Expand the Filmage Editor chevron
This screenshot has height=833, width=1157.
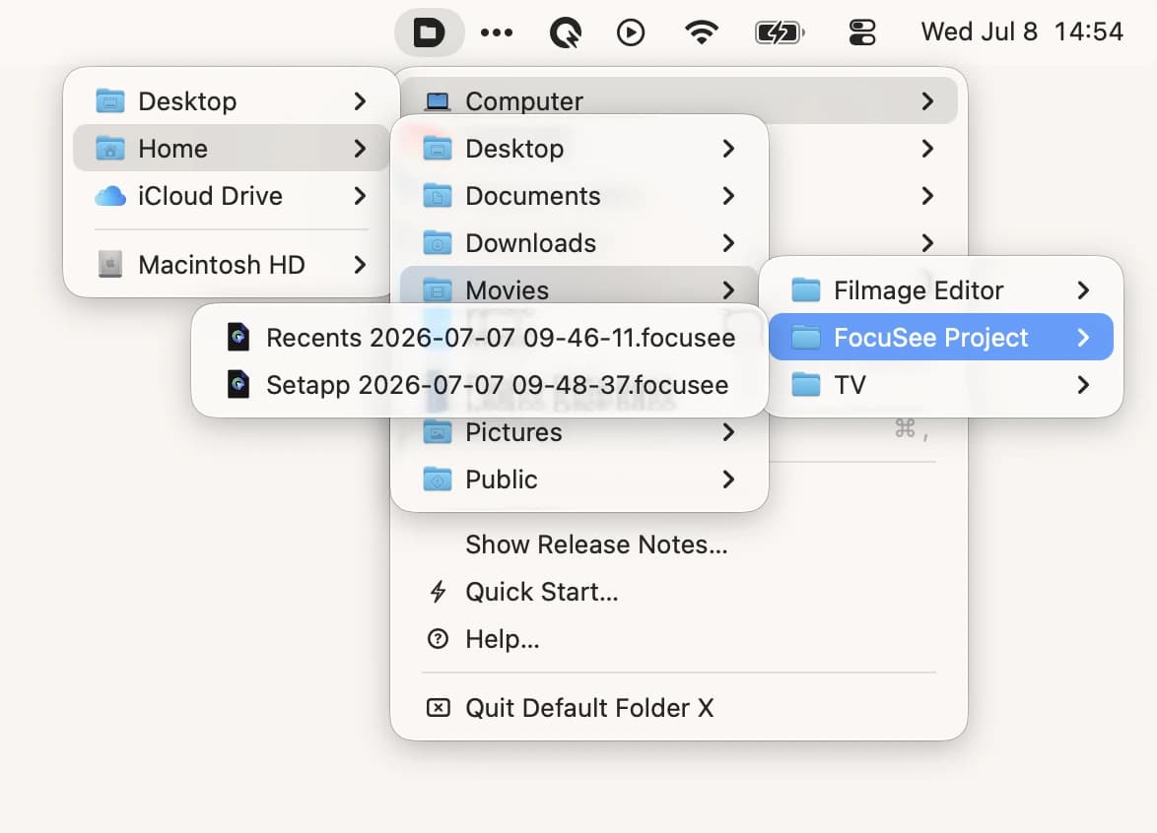coord(1082,289)
